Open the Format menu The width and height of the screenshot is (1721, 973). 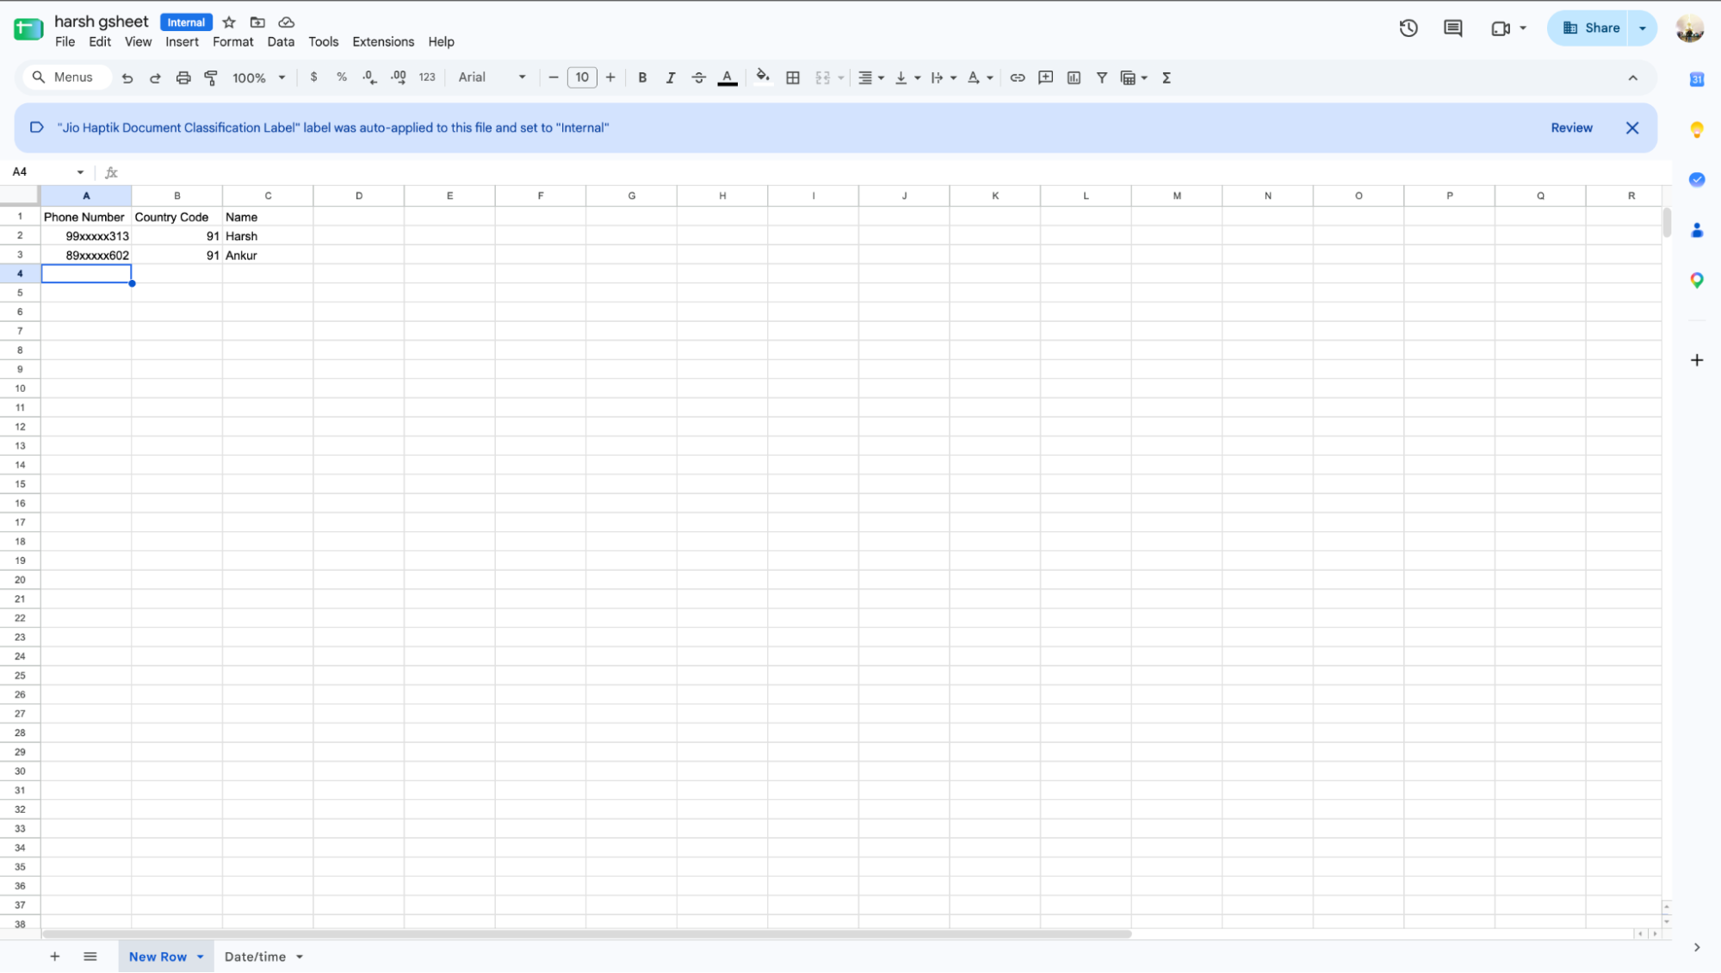click(x=232, y=42)
